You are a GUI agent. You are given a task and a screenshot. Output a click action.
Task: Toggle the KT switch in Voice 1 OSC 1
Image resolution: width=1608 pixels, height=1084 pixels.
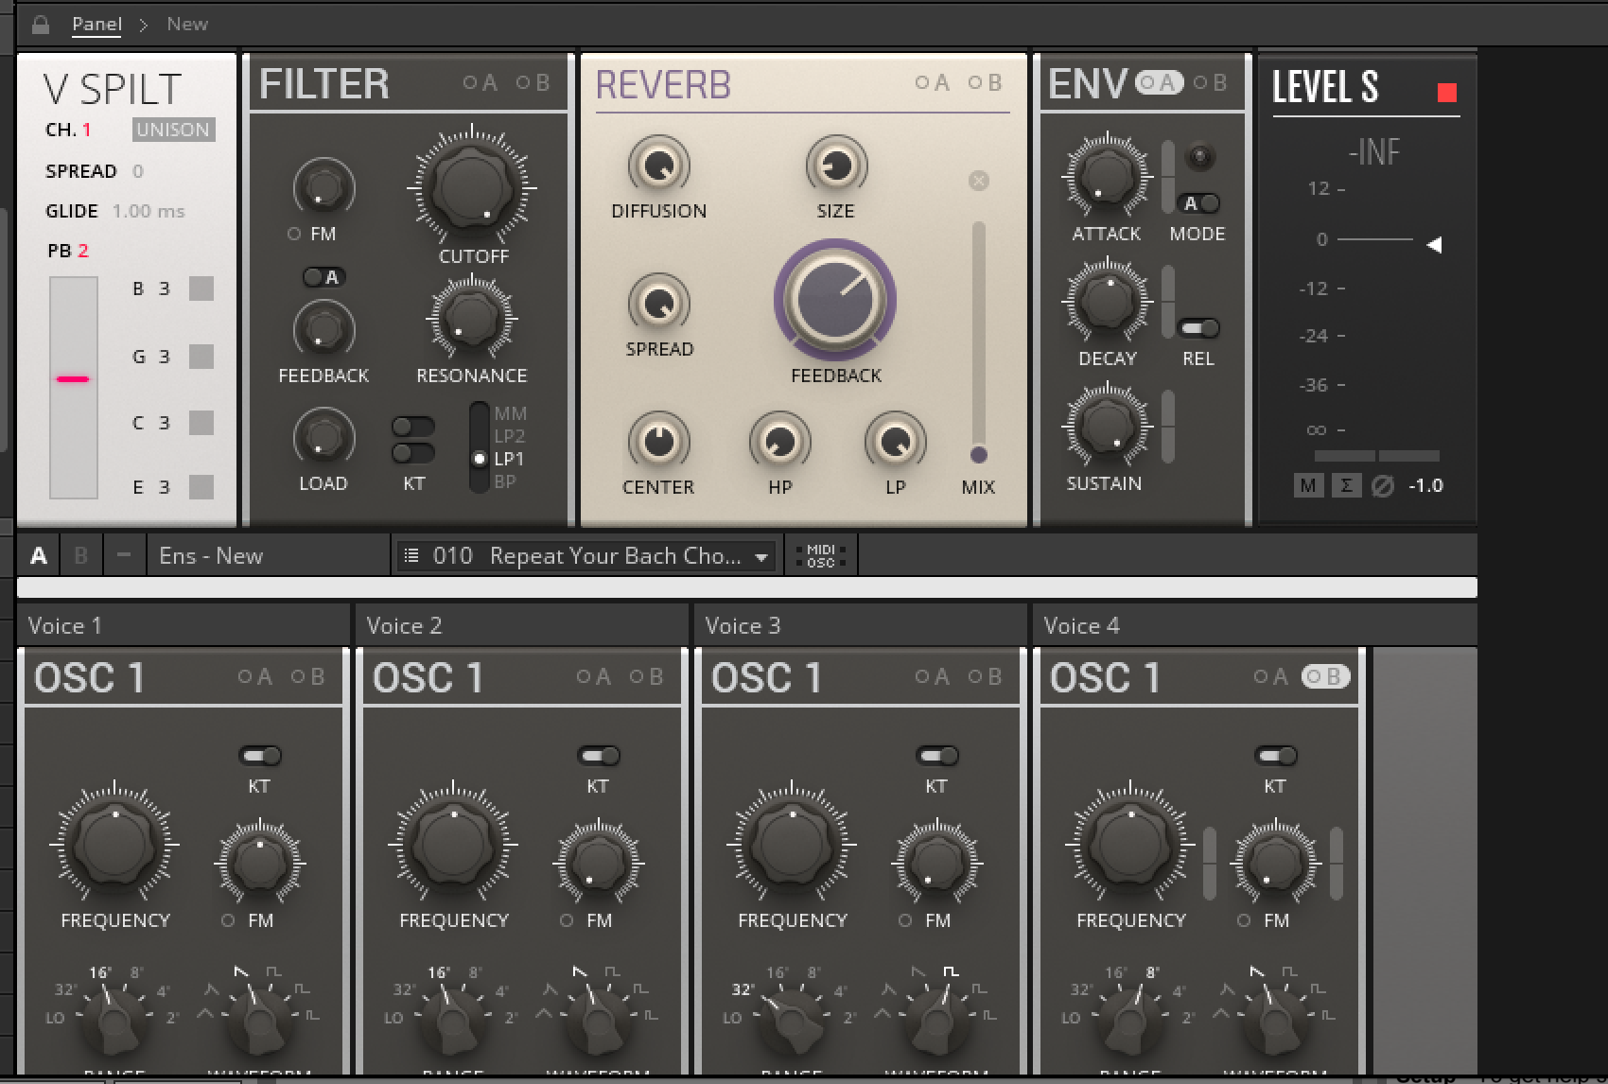(260, 756)
